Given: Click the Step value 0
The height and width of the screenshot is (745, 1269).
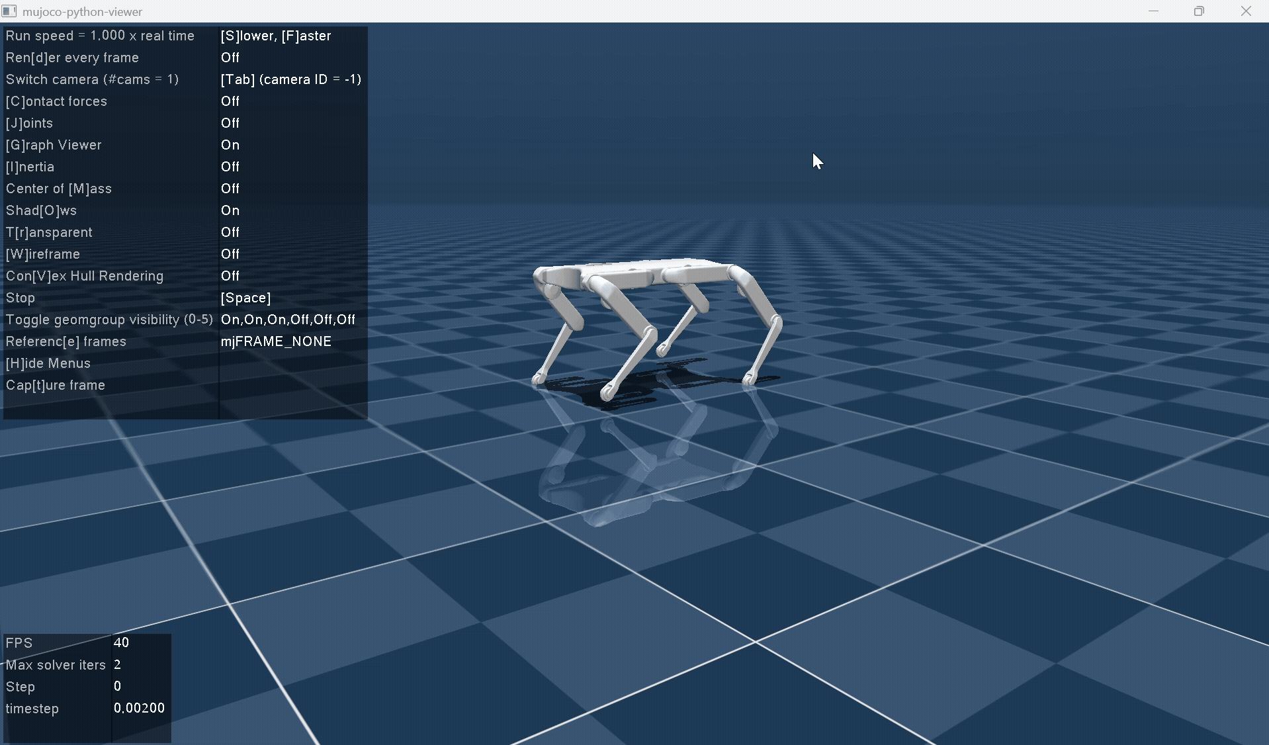Looking at the screenshot, I should tap(117, 686).
